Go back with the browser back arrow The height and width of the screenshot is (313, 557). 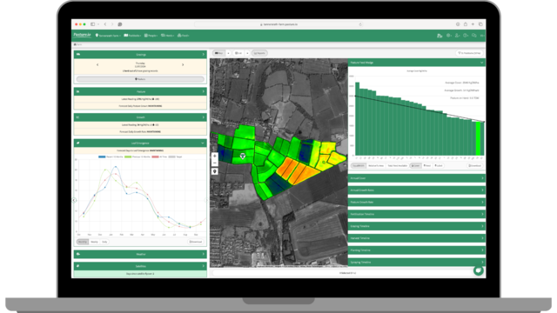coord(105,24)
